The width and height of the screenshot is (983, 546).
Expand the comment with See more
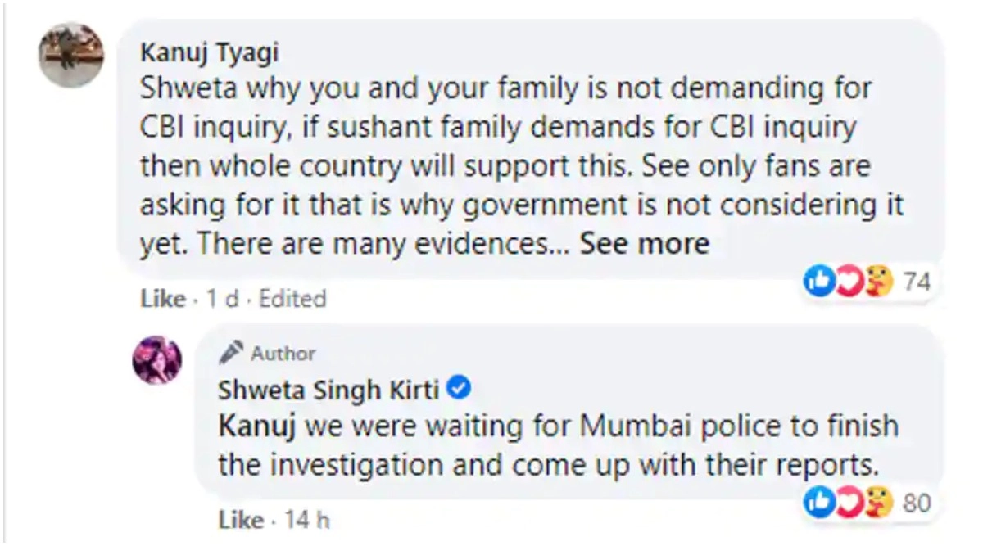644,244
